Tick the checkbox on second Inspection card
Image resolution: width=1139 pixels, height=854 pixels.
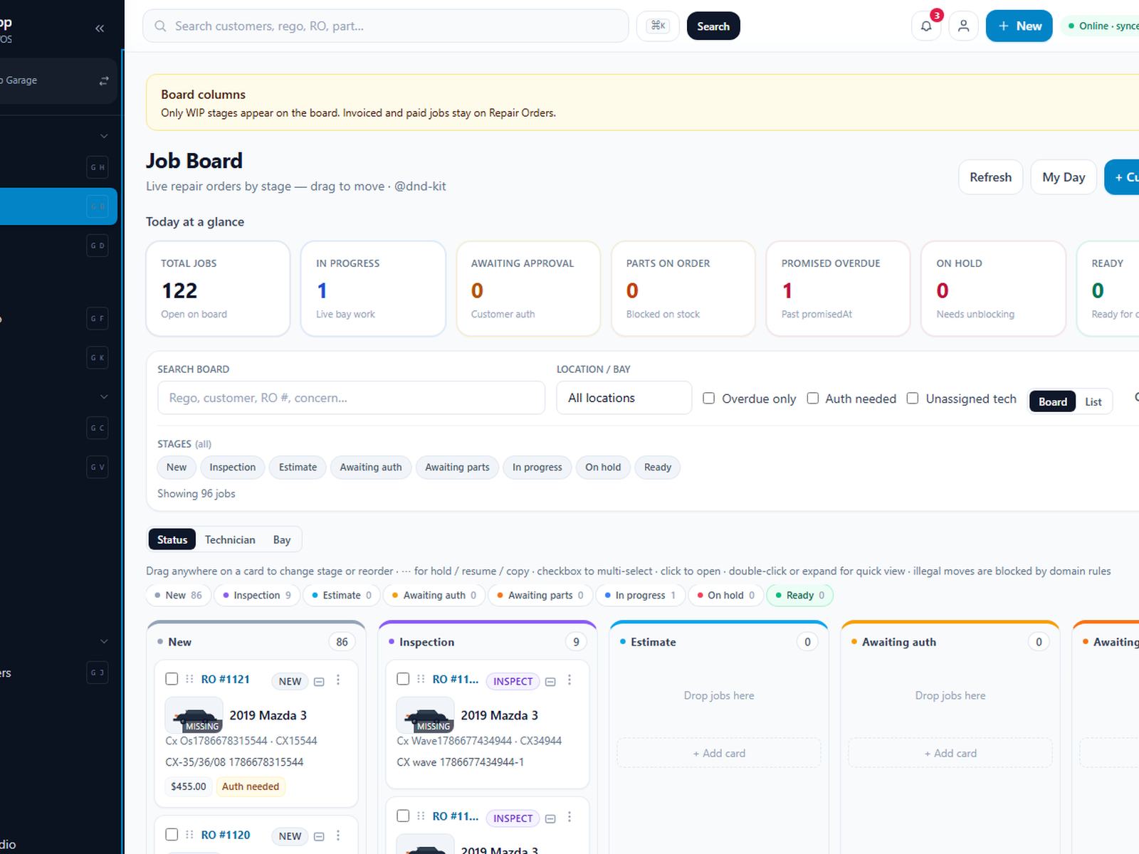point(403,816)
